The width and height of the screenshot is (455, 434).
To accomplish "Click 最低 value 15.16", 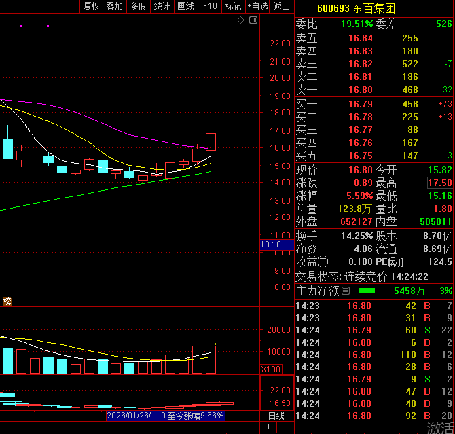I will 440,196.
